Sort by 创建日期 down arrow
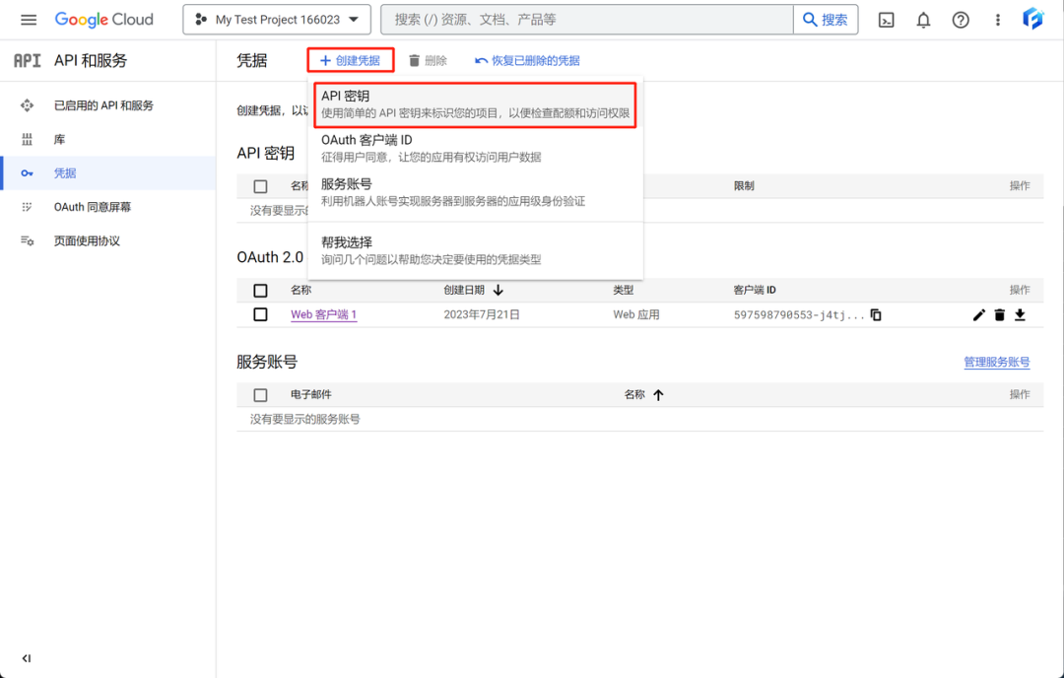Screen dimensions: 1064x678 (x=499, y=290)
